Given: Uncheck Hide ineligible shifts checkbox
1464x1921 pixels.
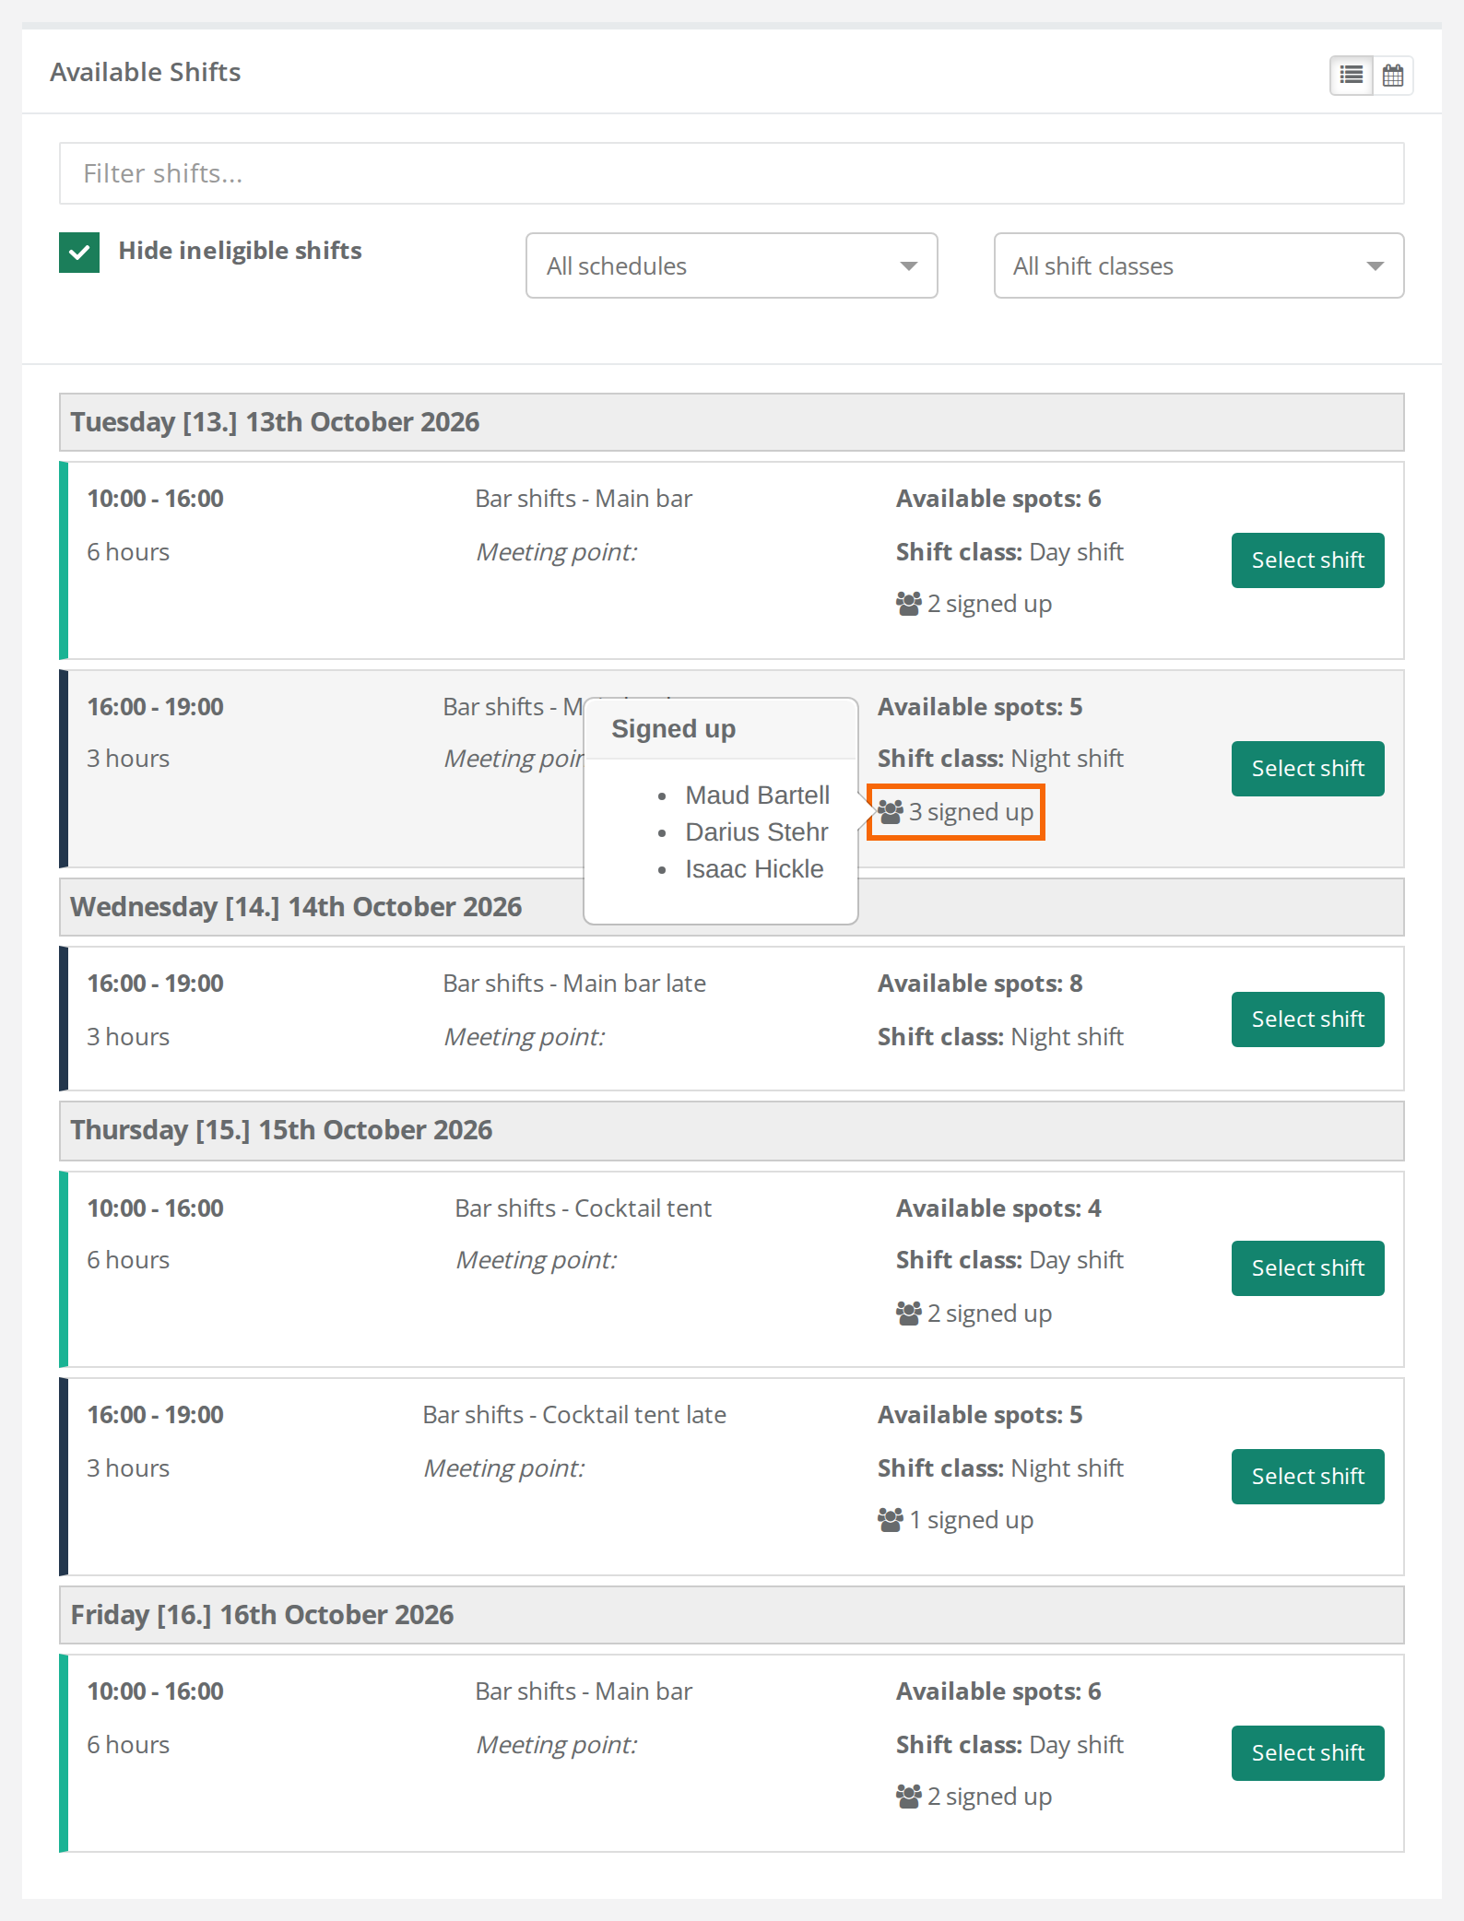Looking at the screenshot, I should click(79, 253).
